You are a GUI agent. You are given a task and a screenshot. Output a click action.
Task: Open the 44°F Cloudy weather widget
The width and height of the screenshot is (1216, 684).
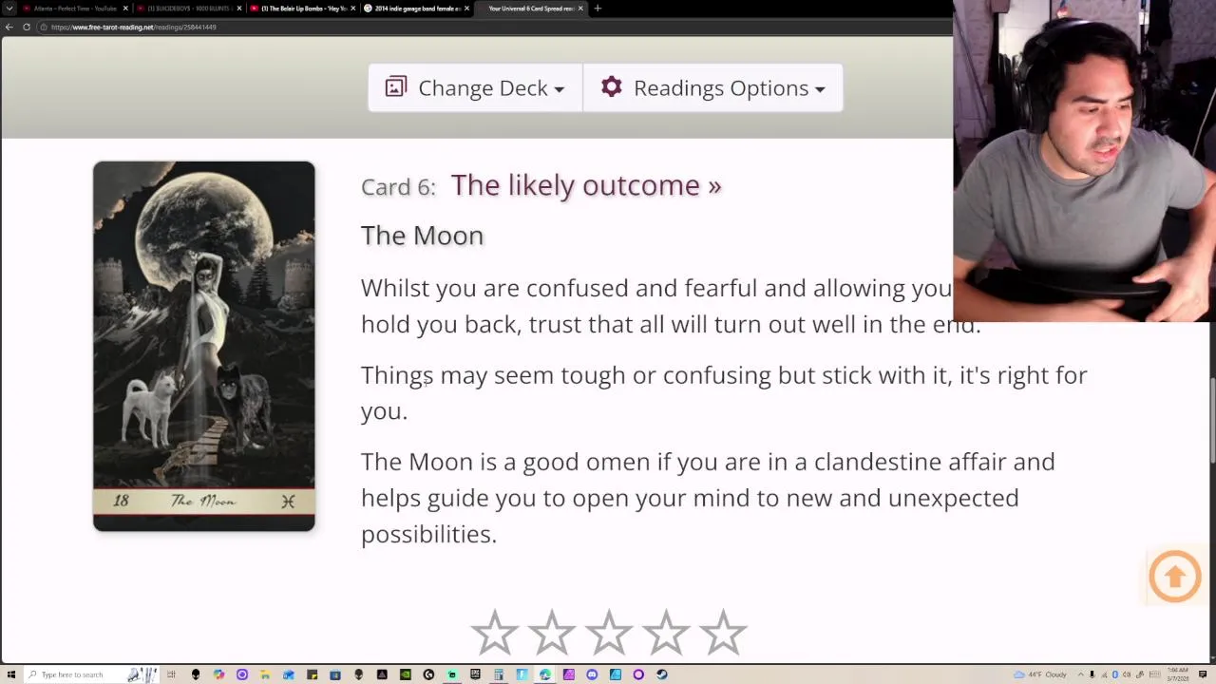1040,674
